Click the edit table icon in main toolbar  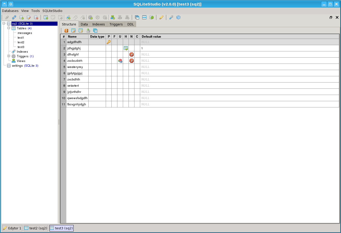pyautogui.click(x=53, y=17)
